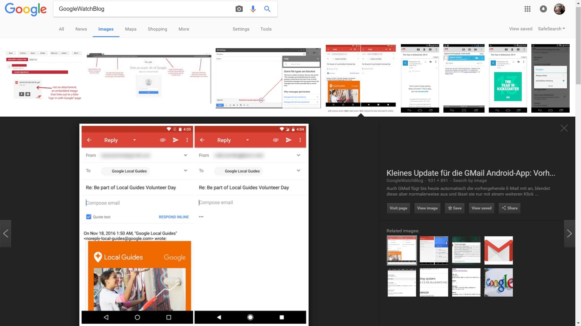
Task: Click the microphone voice search icon
Action: (253, 9)
